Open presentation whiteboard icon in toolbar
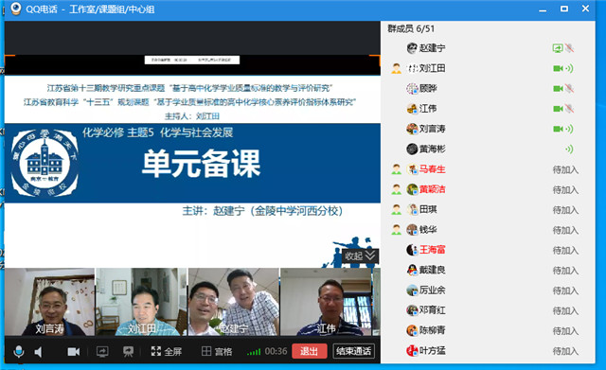606x370 pixels. pos(128,351)
